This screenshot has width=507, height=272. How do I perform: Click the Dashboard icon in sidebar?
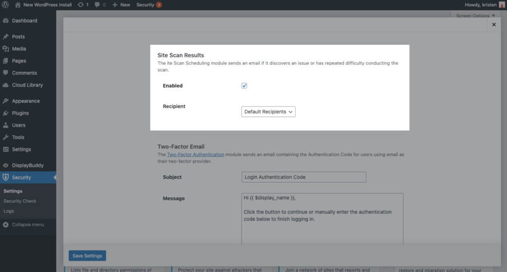tap(5, 21)
